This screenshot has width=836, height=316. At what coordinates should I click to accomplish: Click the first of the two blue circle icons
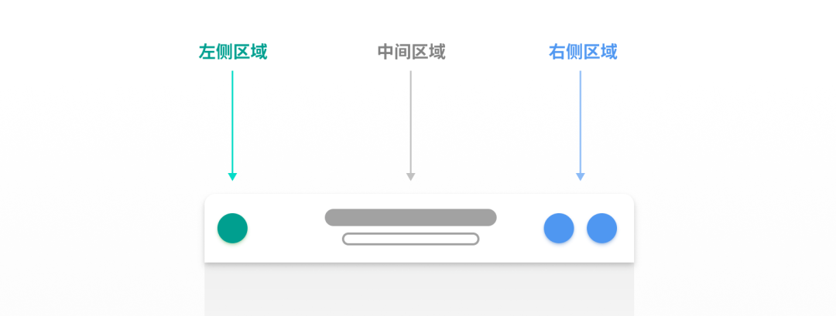(x=559, y=228)
